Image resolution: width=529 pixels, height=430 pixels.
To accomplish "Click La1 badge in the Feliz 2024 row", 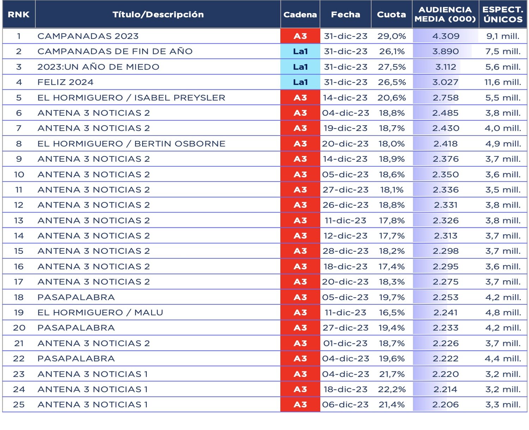I will 300,82.
